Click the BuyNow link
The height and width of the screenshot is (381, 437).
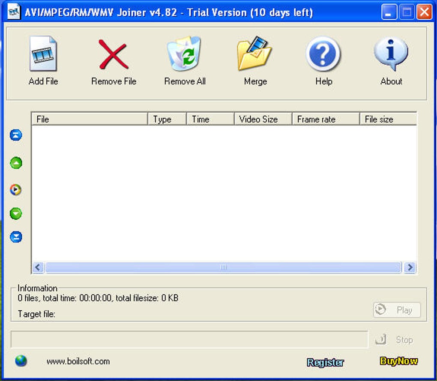pyautogui.click(x=399, y=361)
